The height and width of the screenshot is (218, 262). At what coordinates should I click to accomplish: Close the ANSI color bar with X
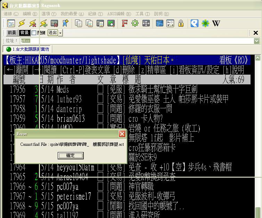pos(256,33)
